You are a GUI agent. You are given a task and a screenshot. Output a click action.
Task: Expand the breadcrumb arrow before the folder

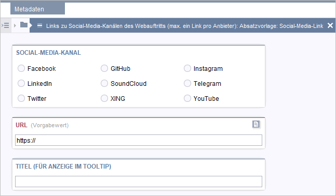click(15, 25)
